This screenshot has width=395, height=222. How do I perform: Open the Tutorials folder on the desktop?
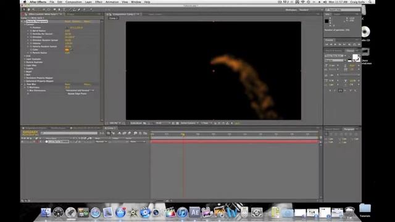click(365, 210)
